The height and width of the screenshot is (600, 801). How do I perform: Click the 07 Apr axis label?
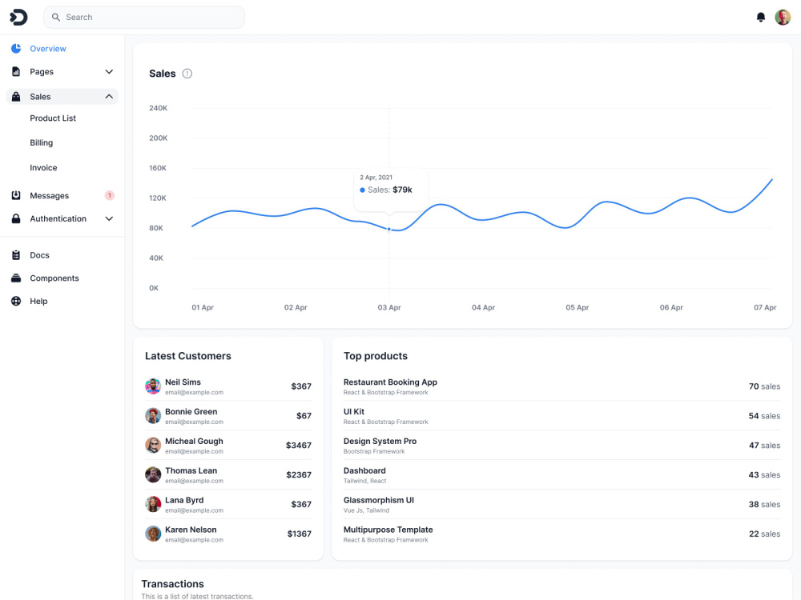click(x=765, y=308)
